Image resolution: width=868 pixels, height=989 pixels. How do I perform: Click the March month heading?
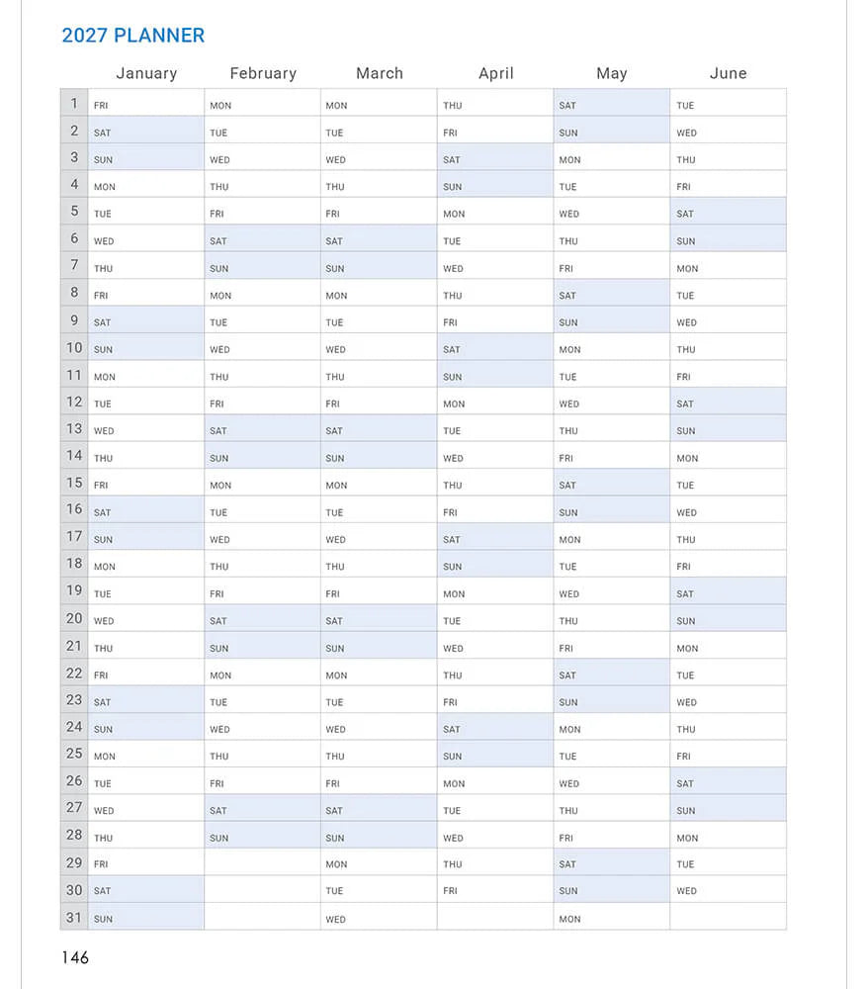pyautogui.click(x=380, y=73)
